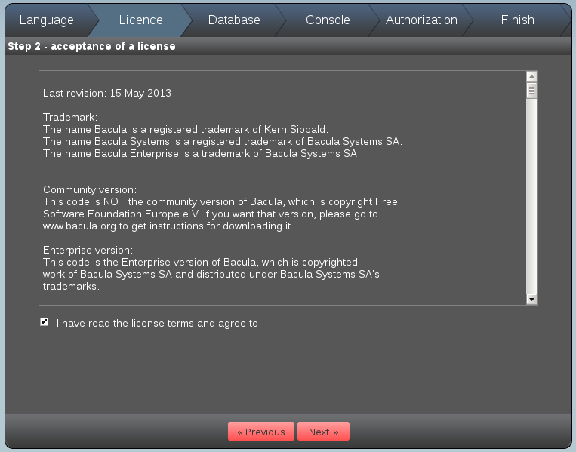Click the 'I have read the license terms' label
Screen dimensions: 576x452
157,324
